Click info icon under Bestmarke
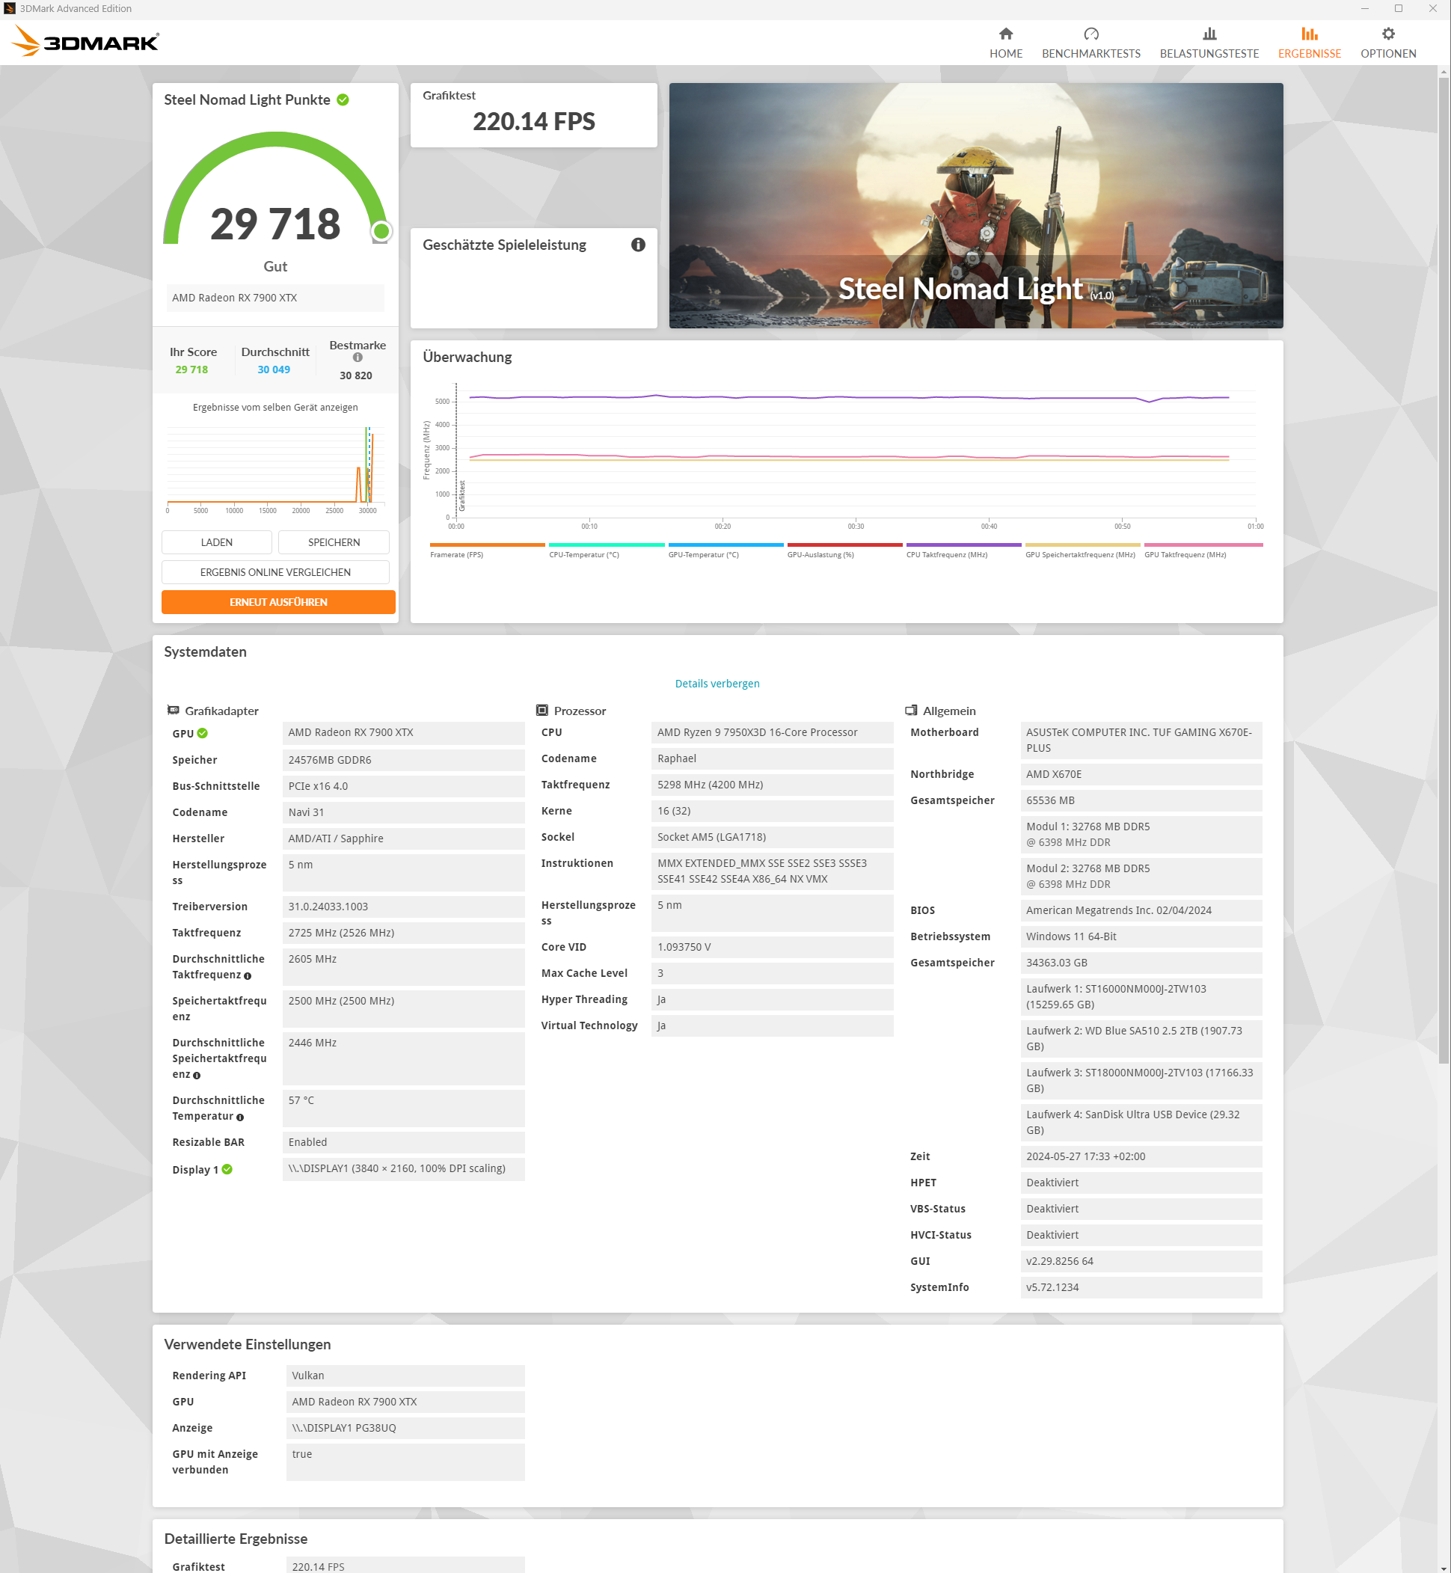Image resolution: width=1451 pixels, height=1573 pixels. pos(358,358)
